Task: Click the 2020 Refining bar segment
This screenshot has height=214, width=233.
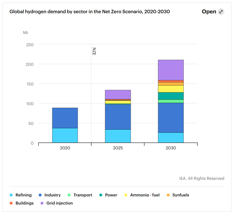Action: tap(65, 135)
